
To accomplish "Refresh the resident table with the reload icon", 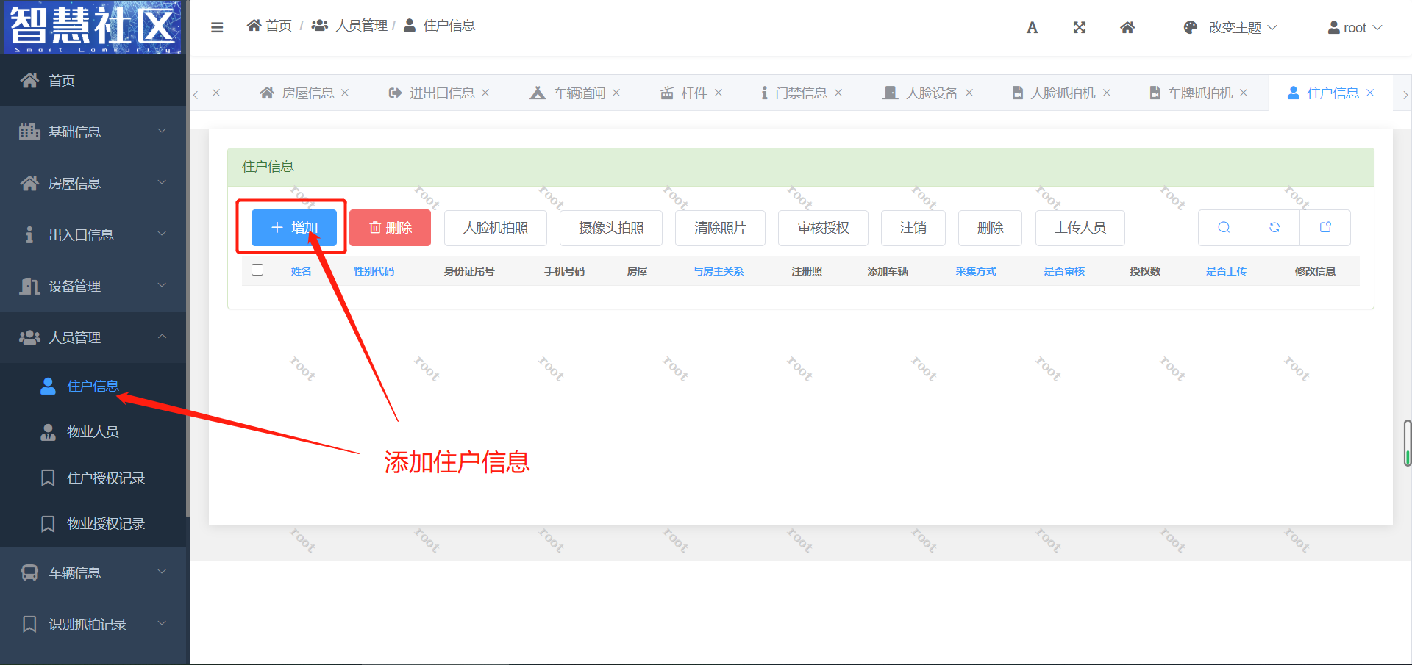I will pos(1274,228).
